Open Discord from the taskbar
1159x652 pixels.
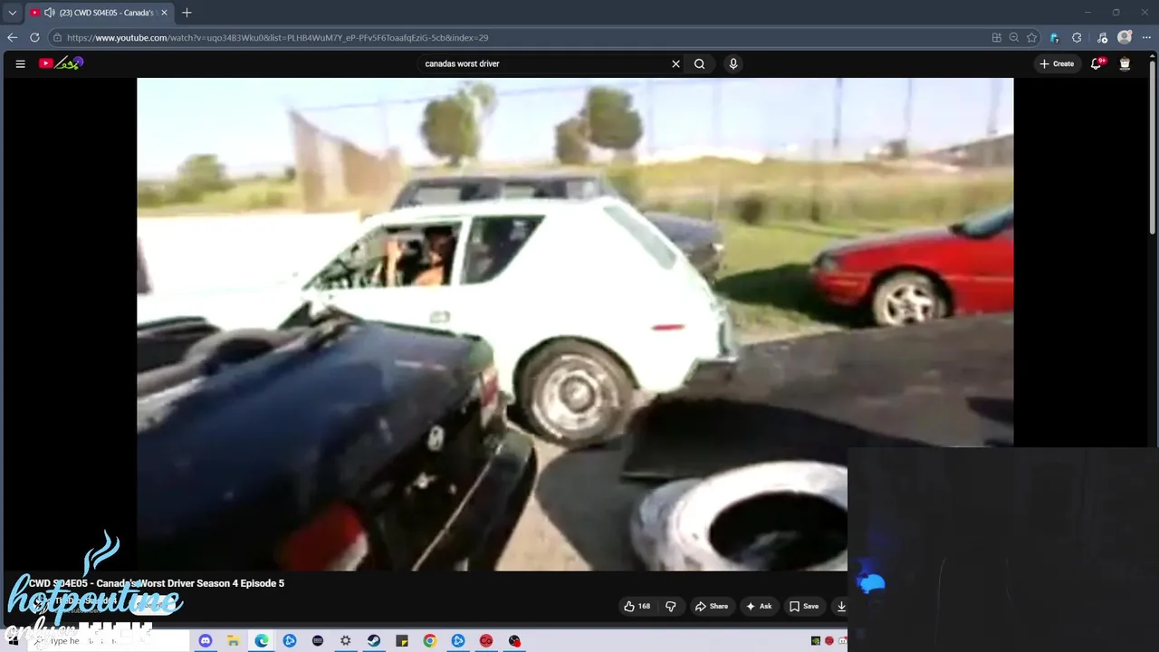point(205,641)
